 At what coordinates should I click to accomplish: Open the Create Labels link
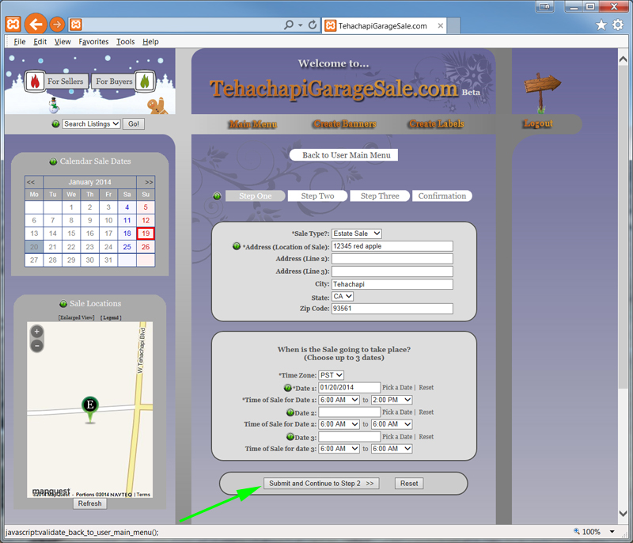point(437,123)
